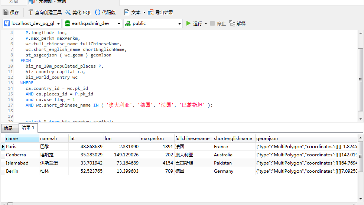Click line 17 with the country name list
This screenshot has height=205, width=364.
[x=119, y=105]
